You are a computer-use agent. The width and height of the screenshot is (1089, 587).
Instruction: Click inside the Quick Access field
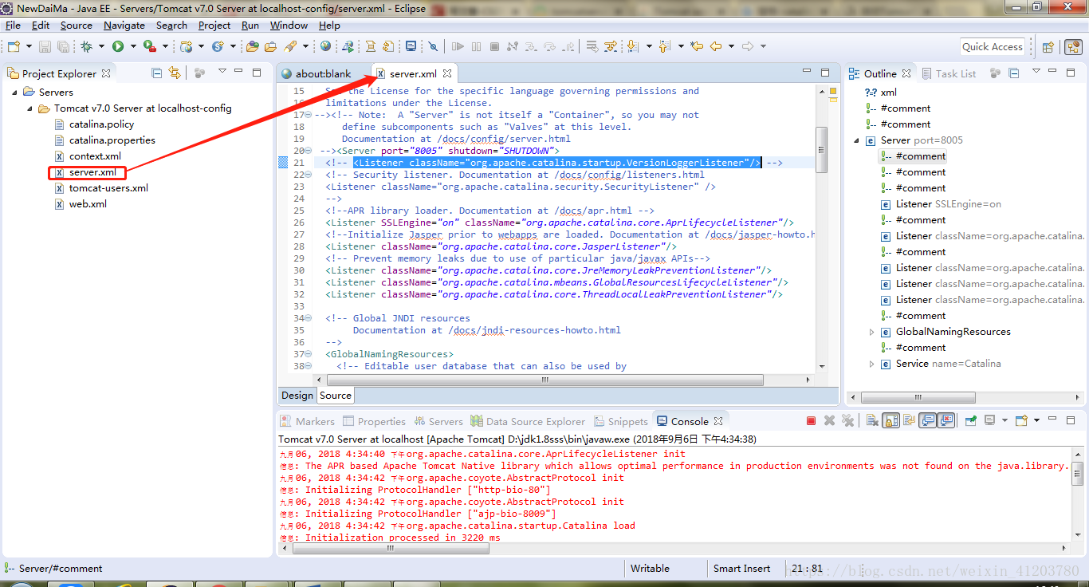(x=992, y=46)
